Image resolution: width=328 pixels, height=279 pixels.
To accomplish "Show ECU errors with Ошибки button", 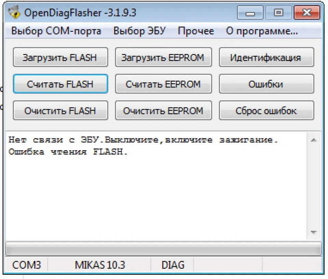I will (x=266, y=84).
